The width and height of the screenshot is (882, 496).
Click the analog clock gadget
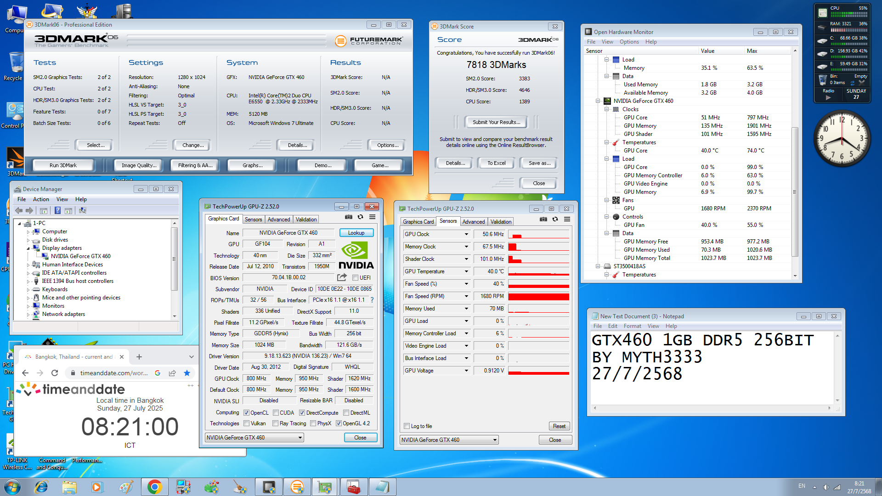(842, 138)
